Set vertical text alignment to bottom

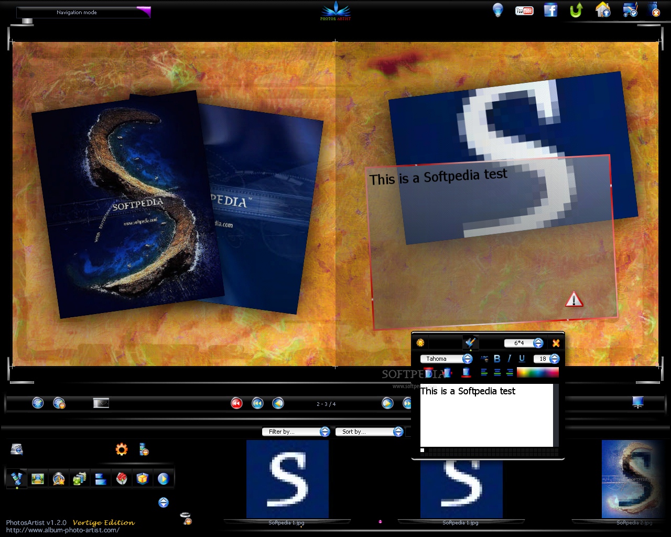[x=466, y=372]
